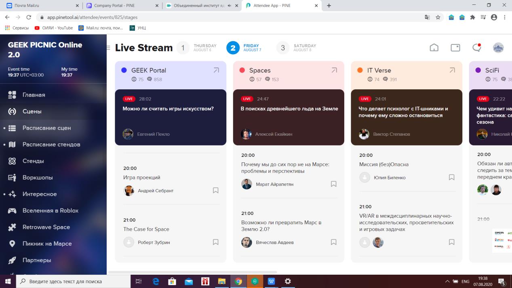Switch to Thursday August 6 tab
The image size is (512, 288).
click(x=197, y=48)
